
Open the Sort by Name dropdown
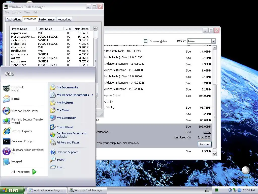[x=213, y=41]
